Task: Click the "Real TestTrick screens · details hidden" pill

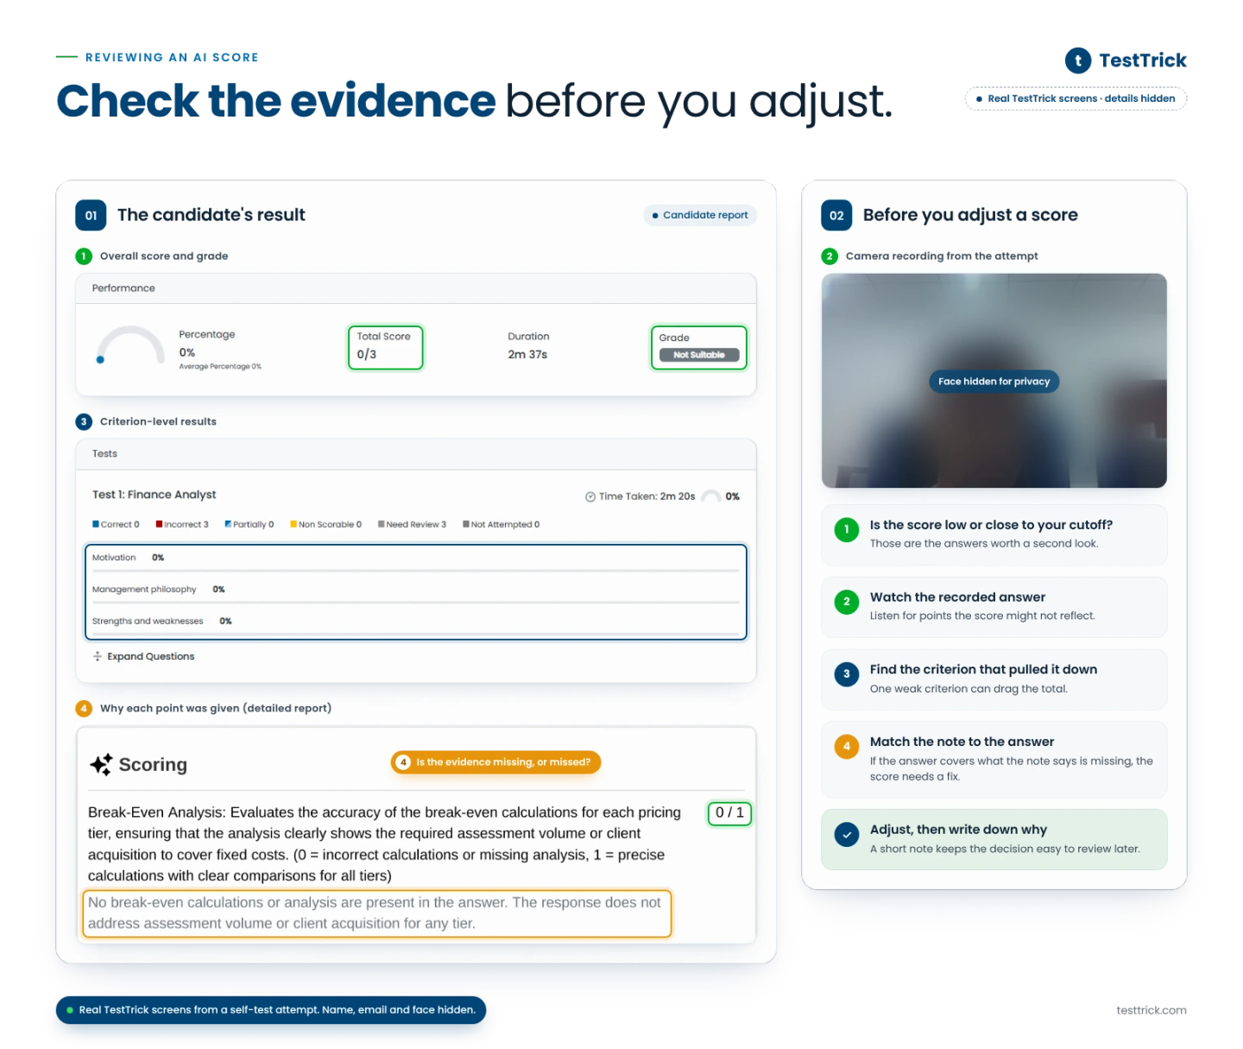Action: click(x=1076, y=99)
